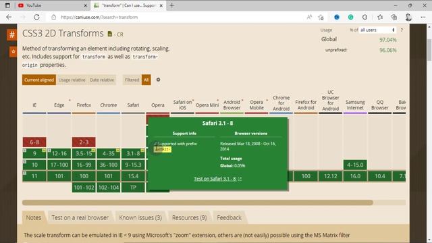Select Firefox 16-99 support cell
Image resolution: width=432 pixels, height=243 pixels.
pos(84,165)
